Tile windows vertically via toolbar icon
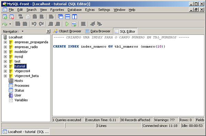 [x=75, y=17]
